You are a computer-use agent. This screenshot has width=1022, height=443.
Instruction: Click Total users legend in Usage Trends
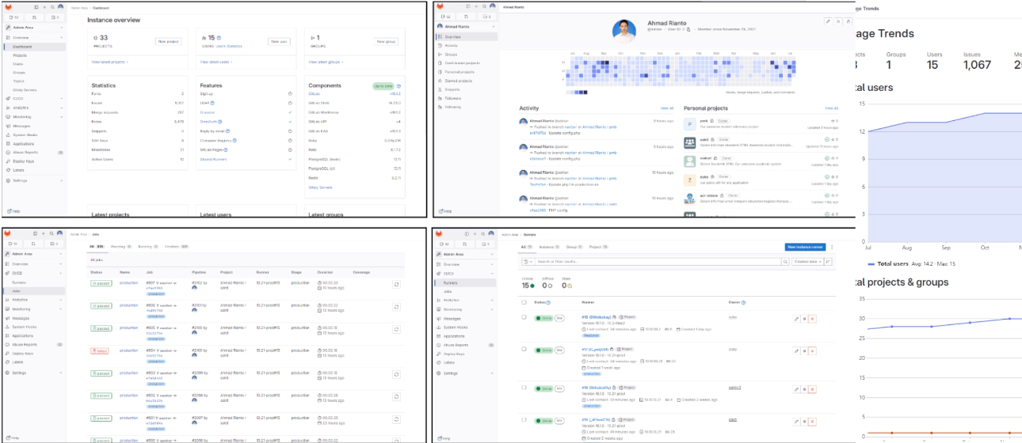coord(911,263)
